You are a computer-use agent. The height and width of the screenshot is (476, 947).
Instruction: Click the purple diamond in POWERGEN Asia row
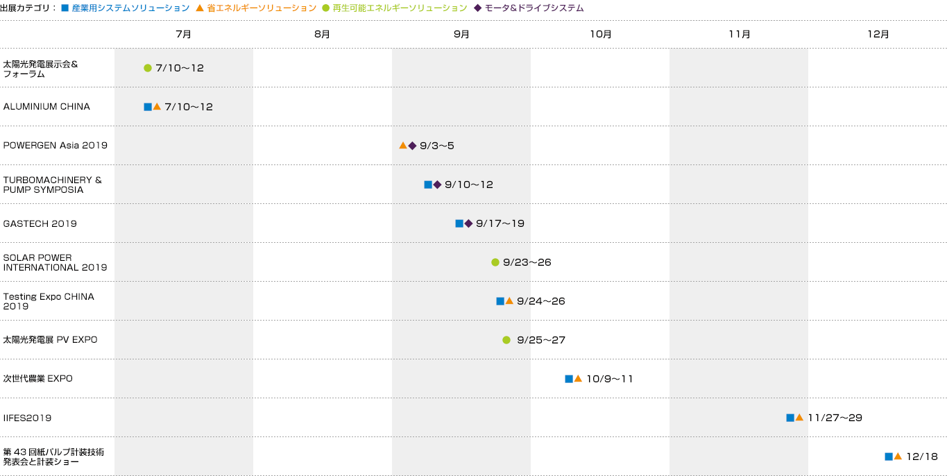[412, 146]
